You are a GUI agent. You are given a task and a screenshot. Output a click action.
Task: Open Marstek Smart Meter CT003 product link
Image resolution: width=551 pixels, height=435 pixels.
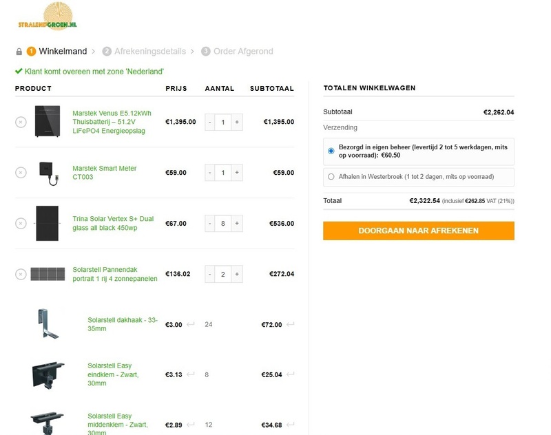click(105, 172)
